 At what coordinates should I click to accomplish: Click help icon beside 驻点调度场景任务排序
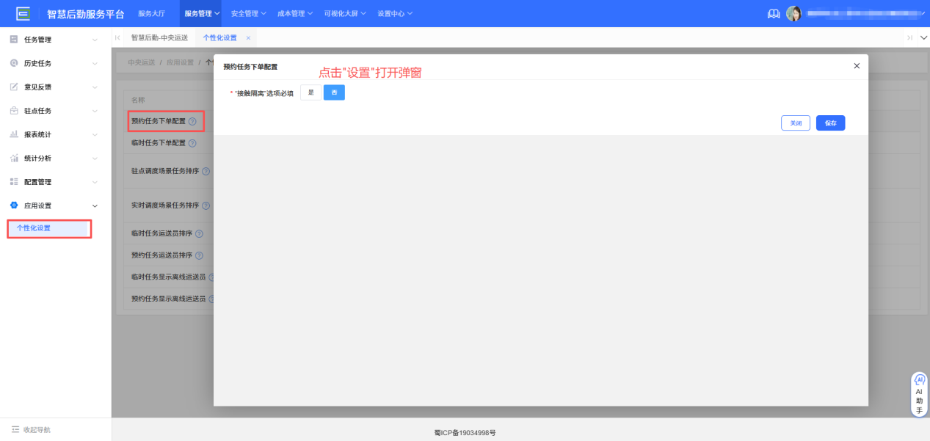(x=206, y=171)
